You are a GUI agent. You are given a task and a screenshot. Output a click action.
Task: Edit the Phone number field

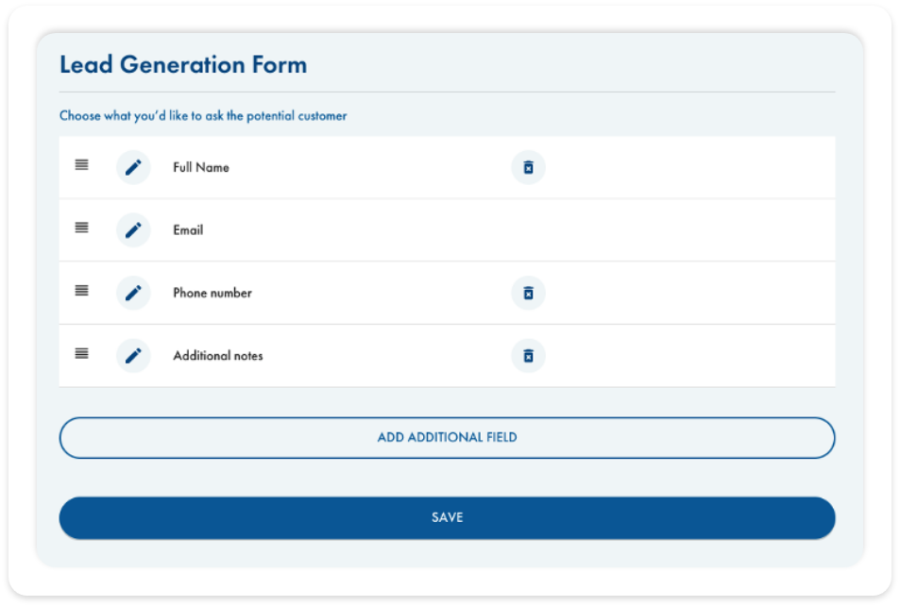(133, 293)
